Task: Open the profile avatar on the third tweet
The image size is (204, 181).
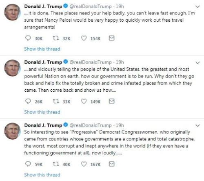Action: click(12, 131)
